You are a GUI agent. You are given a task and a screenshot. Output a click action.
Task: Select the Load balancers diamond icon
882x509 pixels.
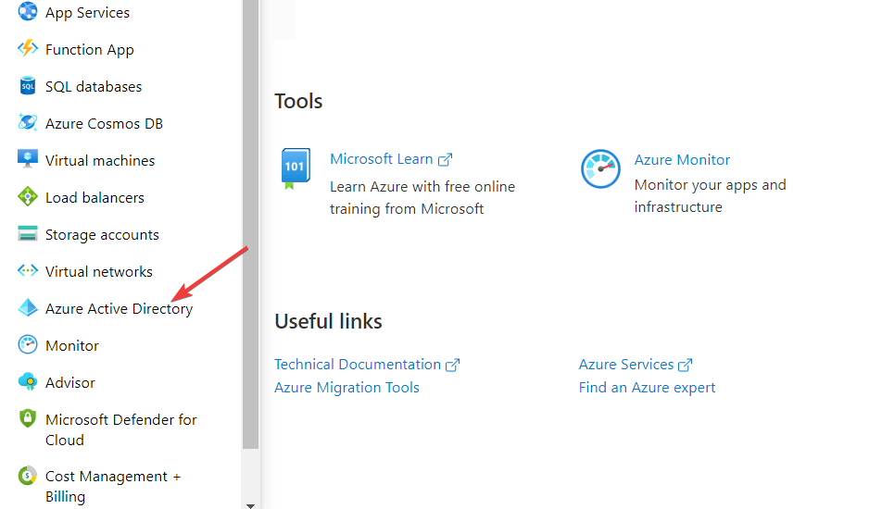[28, 197]
